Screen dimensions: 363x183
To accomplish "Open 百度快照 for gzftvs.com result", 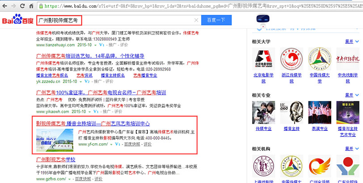I will tap(83, 179).
